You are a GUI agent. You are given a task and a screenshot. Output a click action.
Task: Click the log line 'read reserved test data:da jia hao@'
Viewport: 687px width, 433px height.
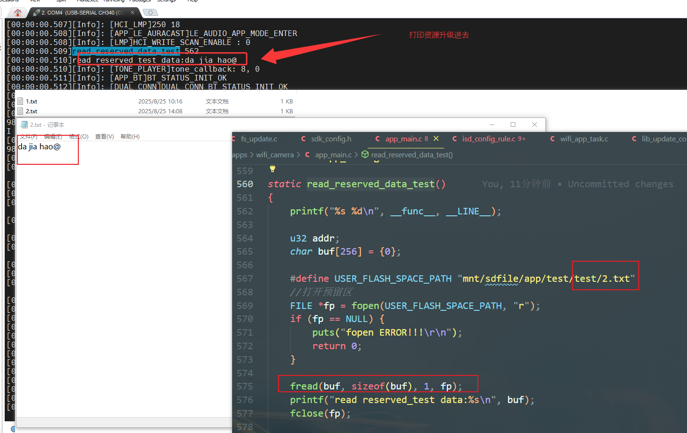click(x=155, y=60)
